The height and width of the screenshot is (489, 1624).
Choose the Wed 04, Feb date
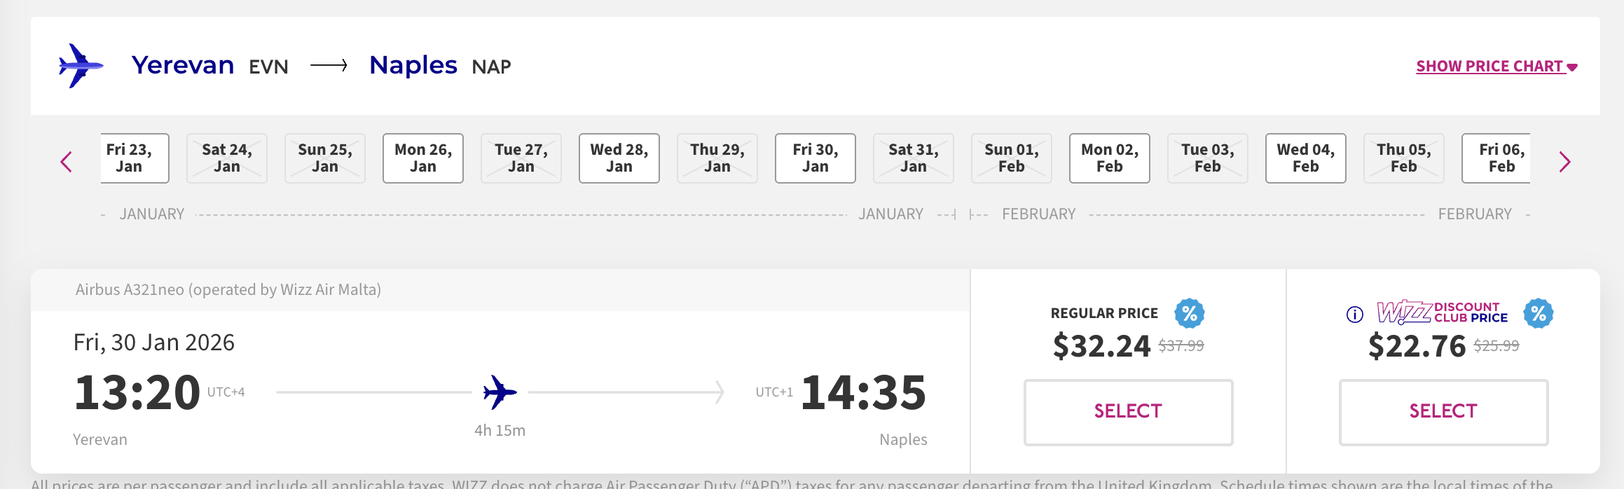pyautogui.click(x=1305, y=158)
